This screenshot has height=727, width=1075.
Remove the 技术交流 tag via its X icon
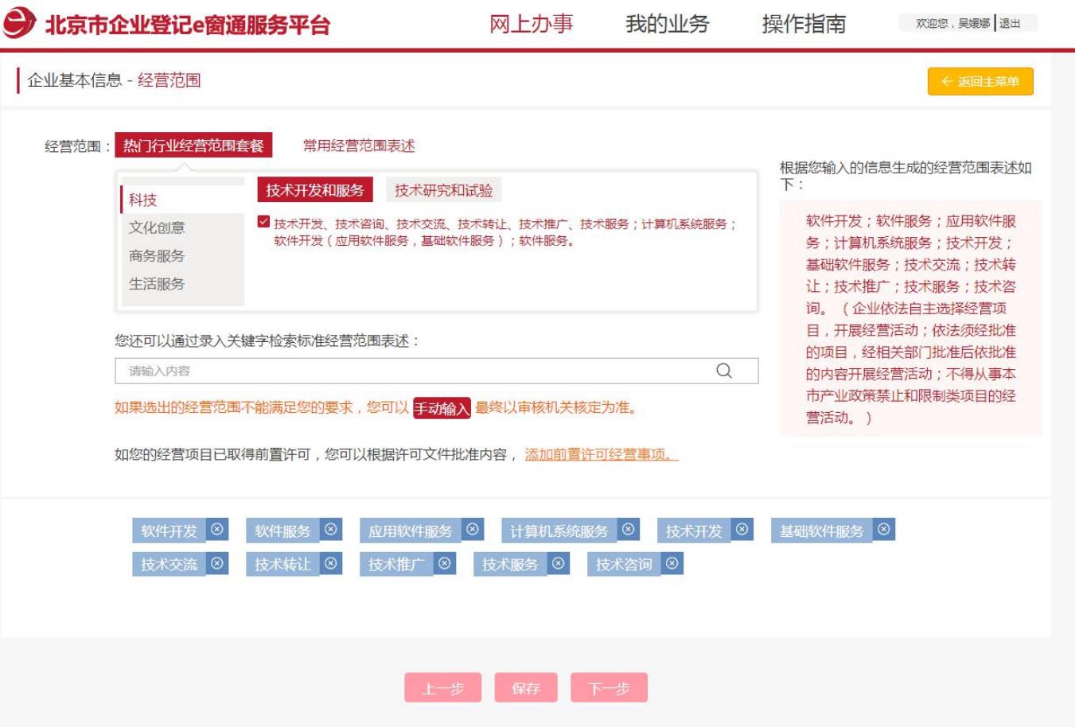[217, 564]
